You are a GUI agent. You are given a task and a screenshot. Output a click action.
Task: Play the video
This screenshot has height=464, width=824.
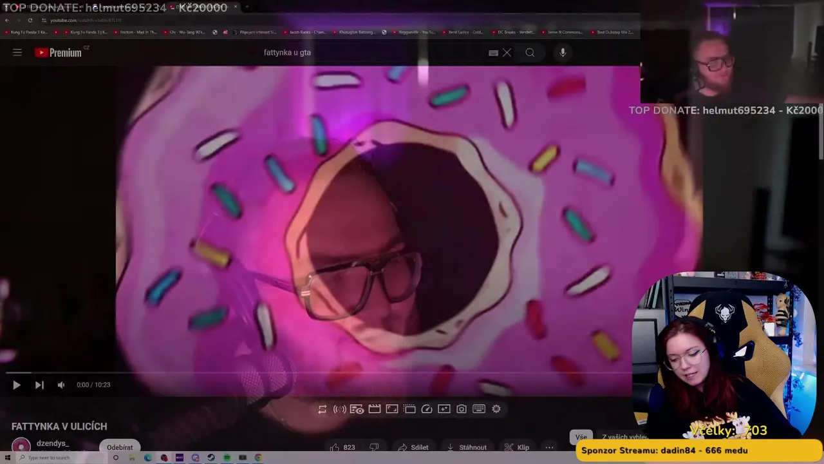pos(17,385)
